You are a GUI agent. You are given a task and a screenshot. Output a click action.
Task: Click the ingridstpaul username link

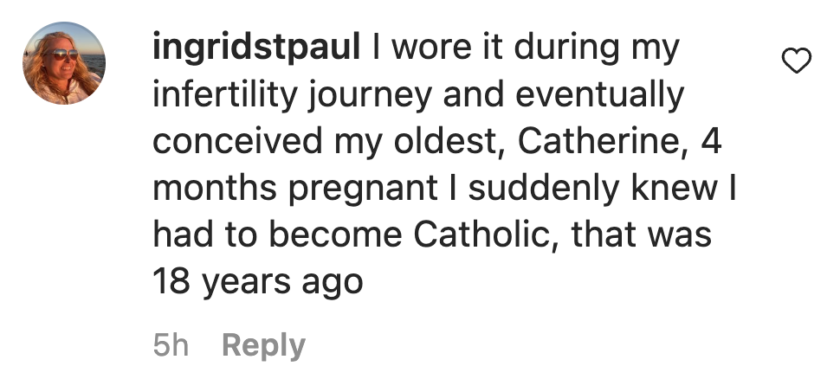(256, 48)
